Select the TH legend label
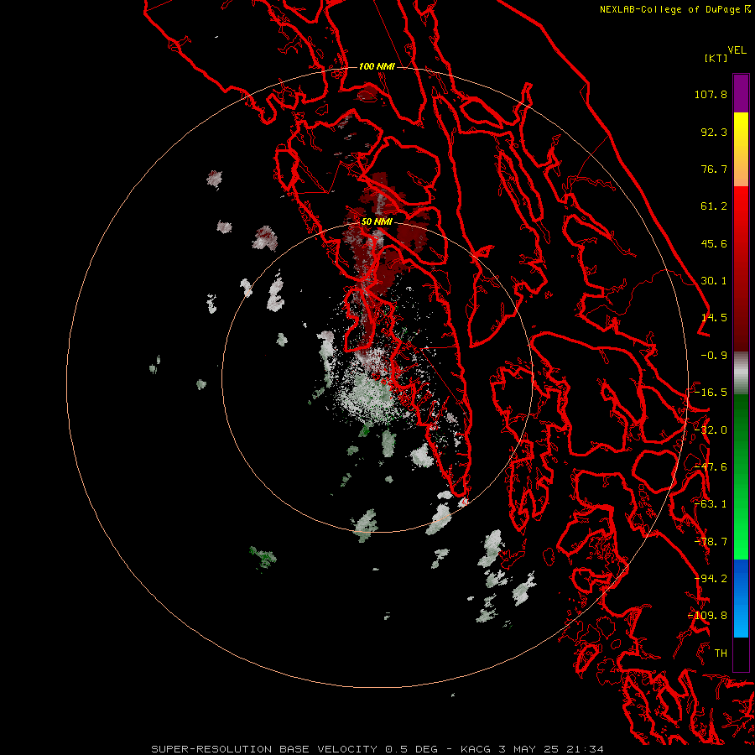Viewport: 755px width, 755px height. click(721, 653)
